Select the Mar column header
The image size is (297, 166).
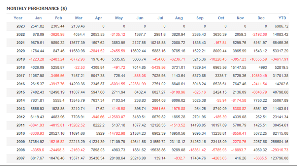pyautogui.click(x=79, y=18)
